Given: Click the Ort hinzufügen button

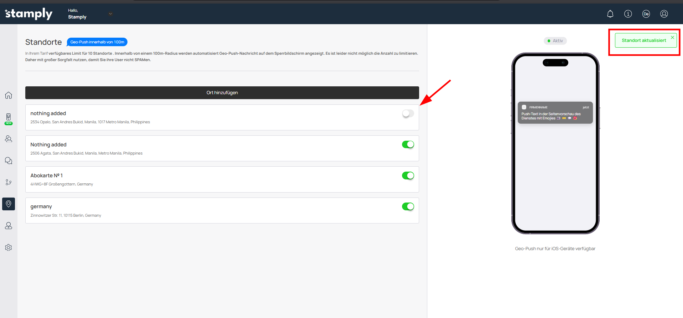Looking at the screenshot, I should click(222, 93).
